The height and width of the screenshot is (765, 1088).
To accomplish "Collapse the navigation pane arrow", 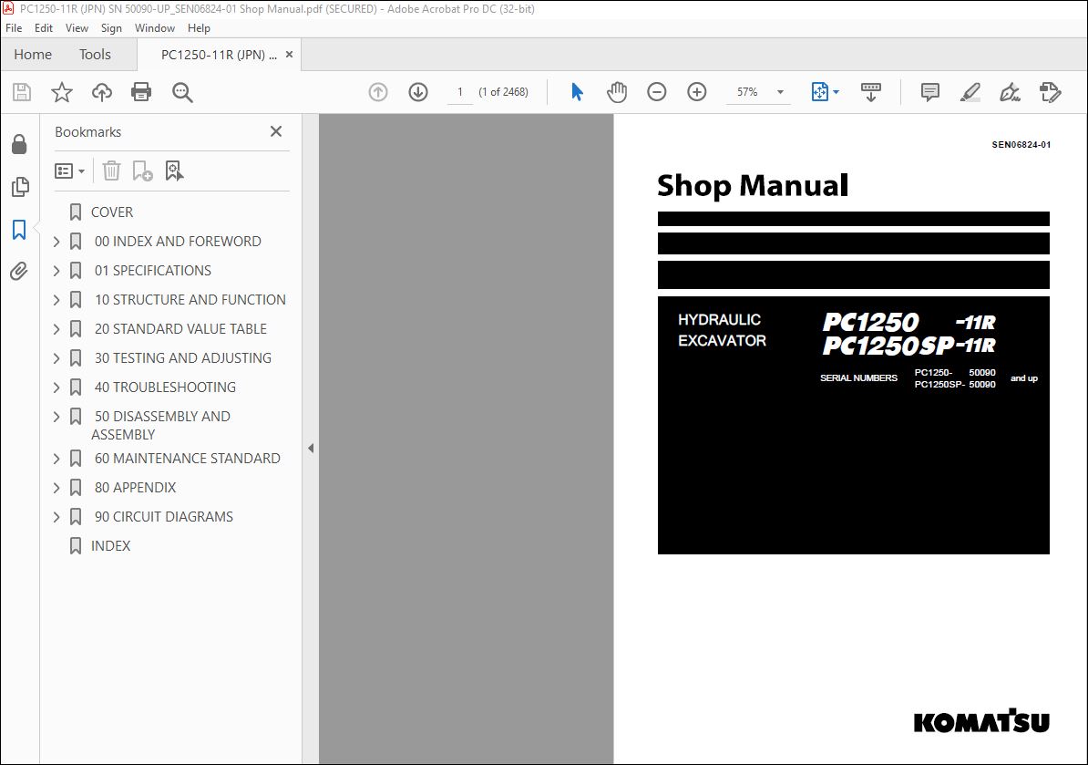I will pos(311,449).
